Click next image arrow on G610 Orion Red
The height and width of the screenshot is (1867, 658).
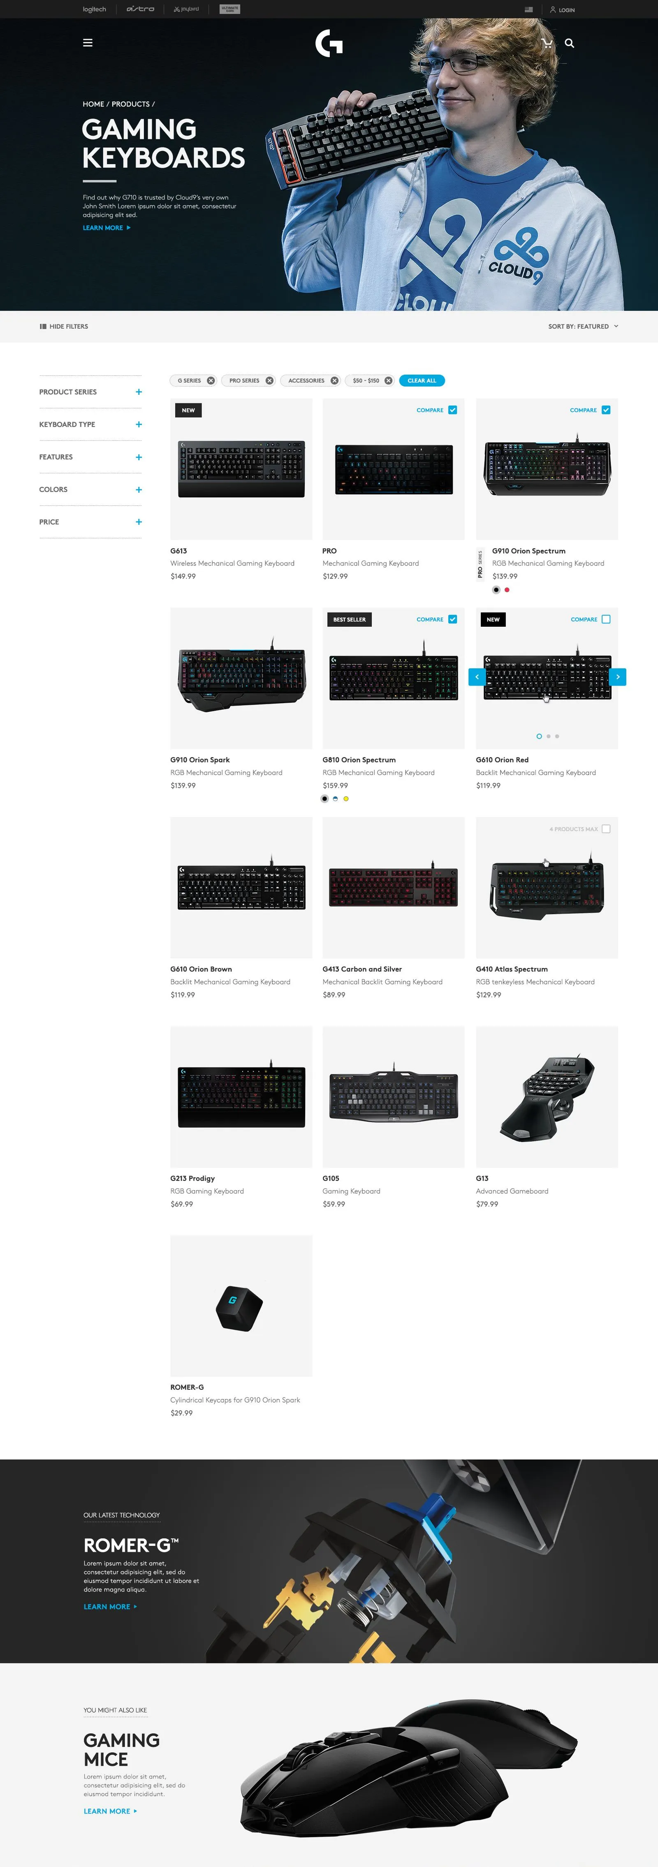tap(617, 676)
